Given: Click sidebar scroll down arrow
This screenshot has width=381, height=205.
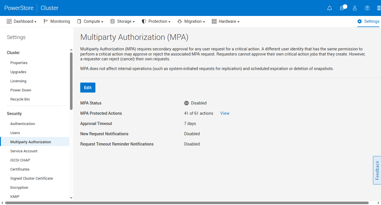Looking at the screenshot, I should pyautogui.click(x=71, y=198).
